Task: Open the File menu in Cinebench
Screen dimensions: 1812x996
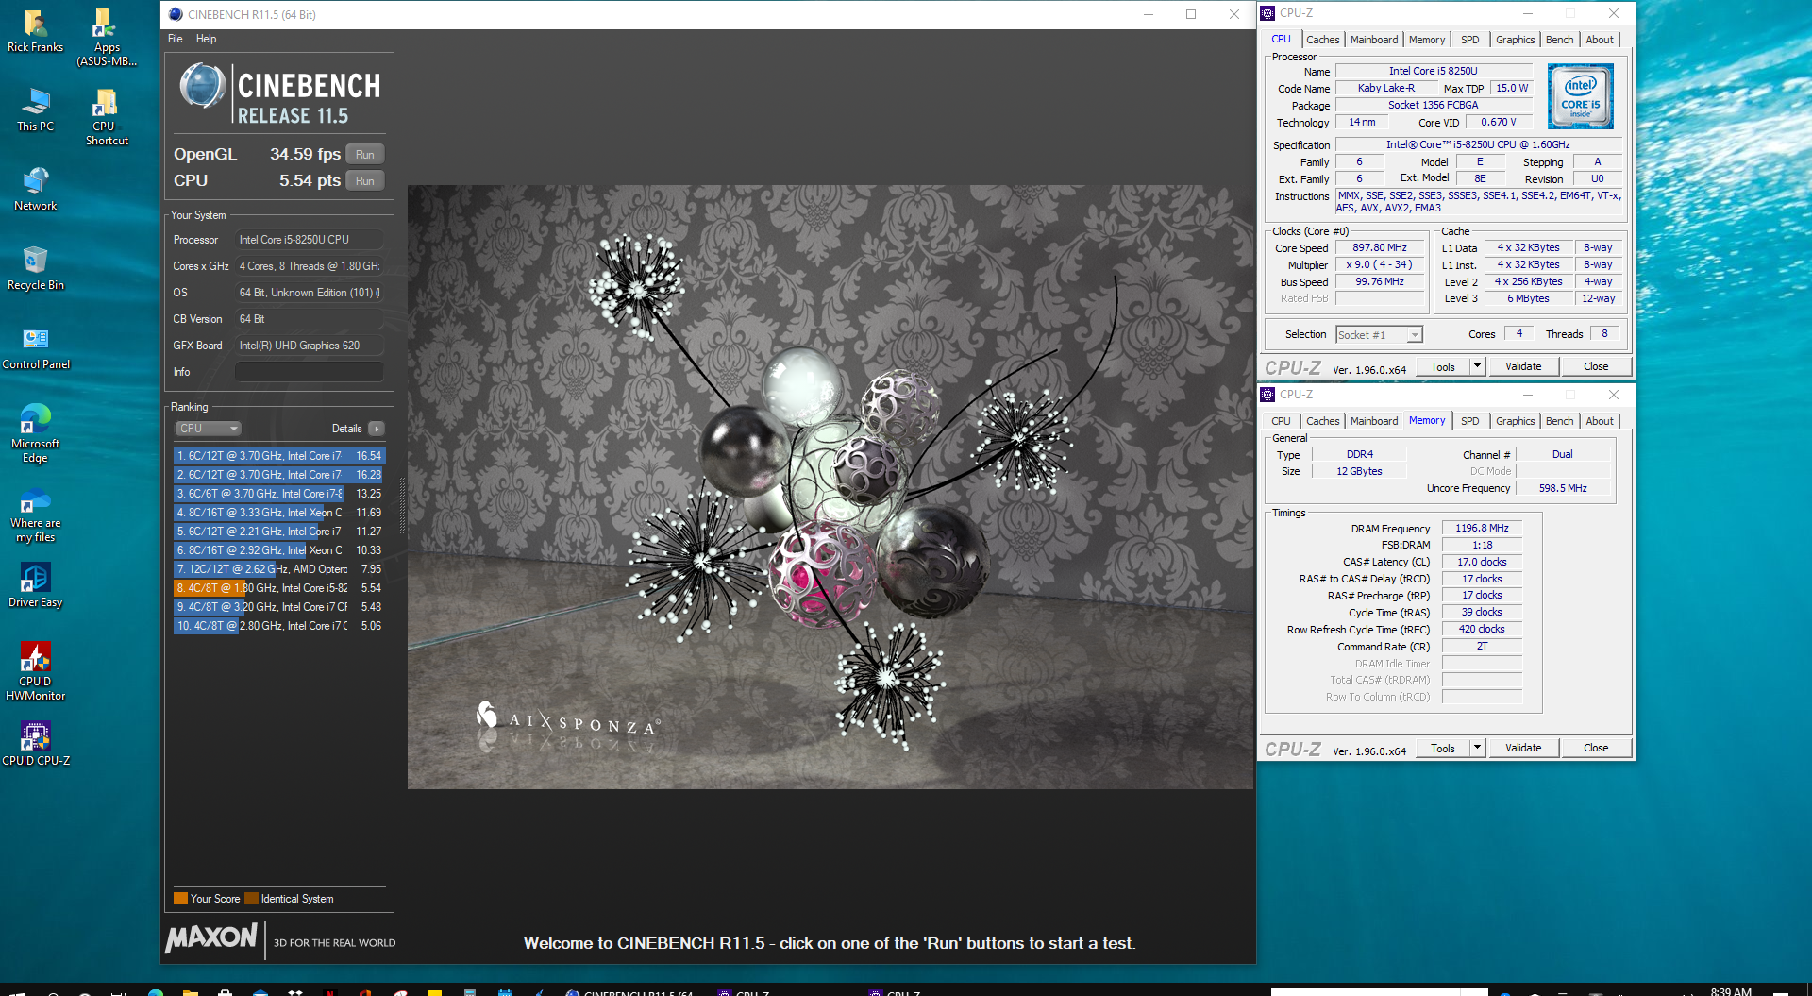Action: 176,39
